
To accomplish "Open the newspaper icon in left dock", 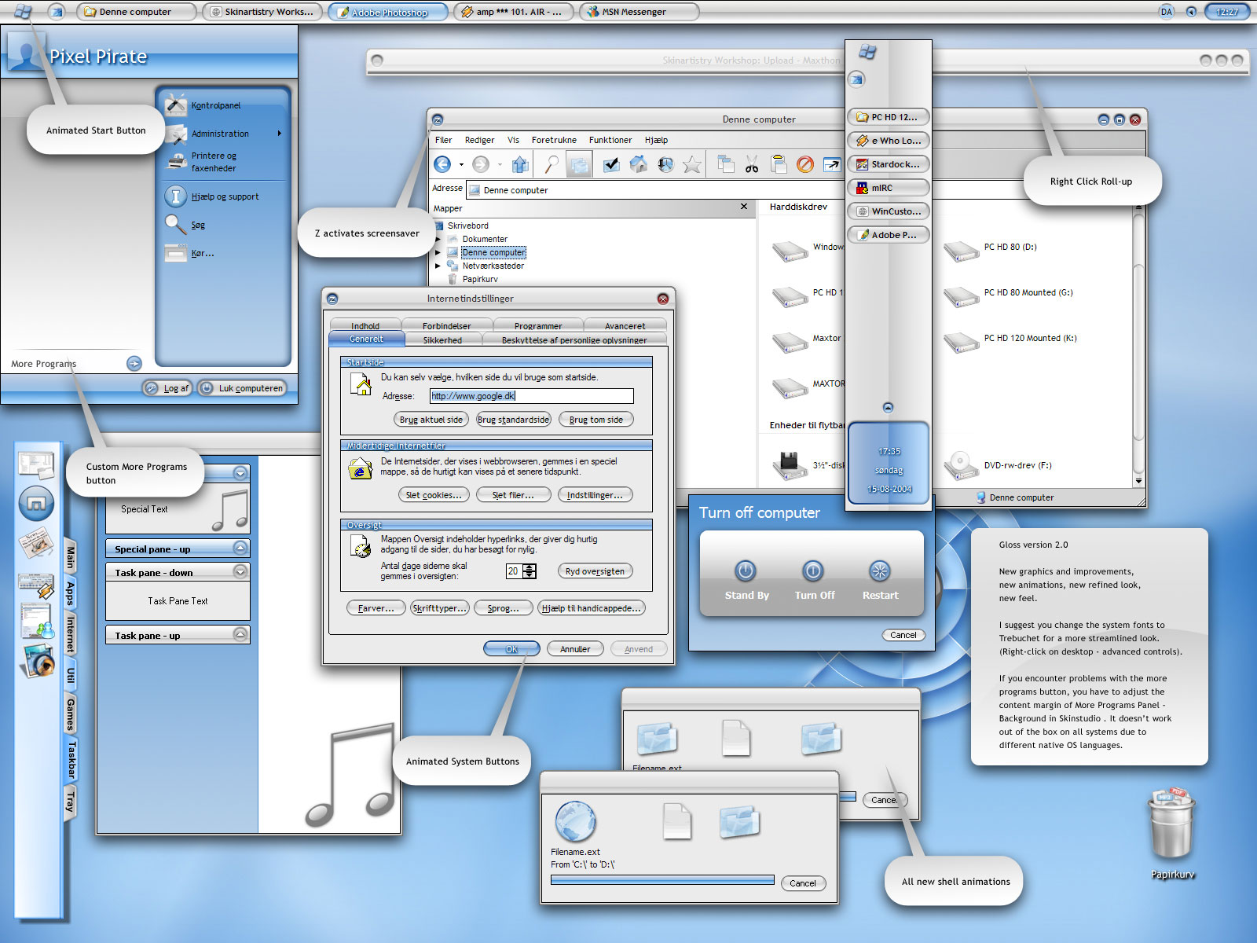I will click(x=36, y=542).
